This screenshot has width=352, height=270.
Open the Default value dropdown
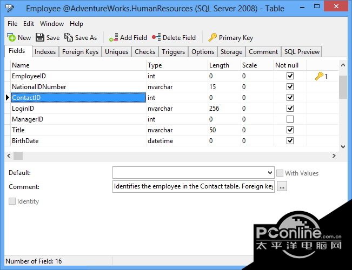tap(270, 173)
